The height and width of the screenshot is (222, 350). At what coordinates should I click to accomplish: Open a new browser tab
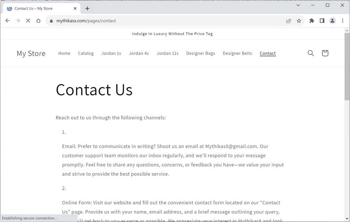click(87, 8)
